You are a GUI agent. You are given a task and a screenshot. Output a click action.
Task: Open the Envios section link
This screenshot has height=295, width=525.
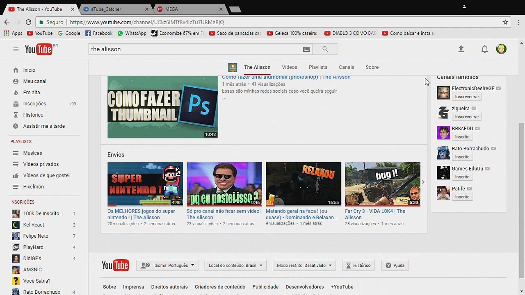pyautogui.click(x=116, y=155)
